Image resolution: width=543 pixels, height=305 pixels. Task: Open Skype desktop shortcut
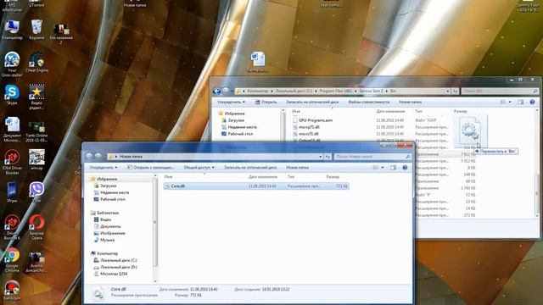(x=12, y=94)
